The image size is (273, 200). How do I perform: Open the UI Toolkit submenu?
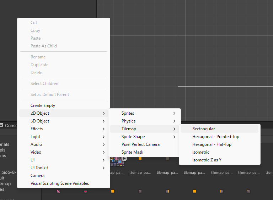64,168
